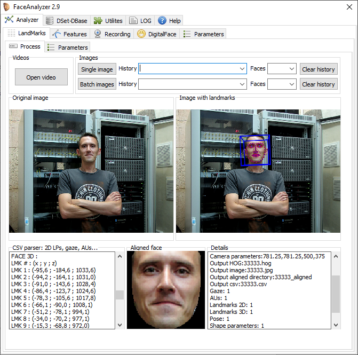Close the FaceAnalyzer window

point(349,7)
